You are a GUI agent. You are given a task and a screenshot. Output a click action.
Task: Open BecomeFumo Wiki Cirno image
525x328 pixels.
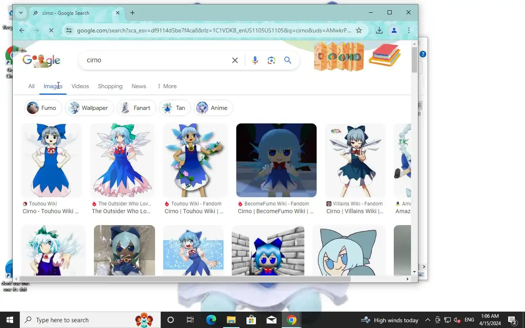pos(276,160)
